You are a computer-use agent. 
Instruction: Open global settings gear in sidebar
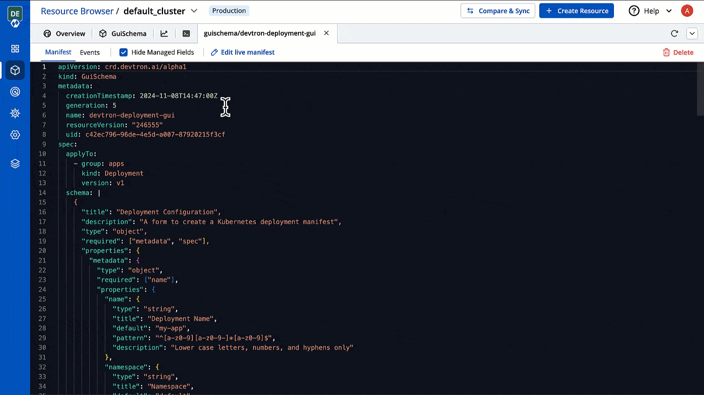click(15, 135)
